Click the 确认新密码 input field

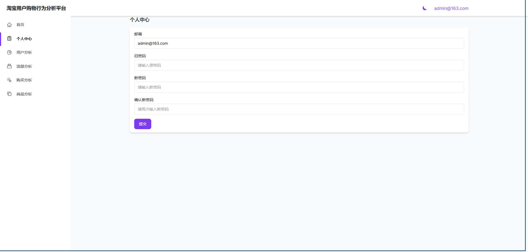point(299,109)
